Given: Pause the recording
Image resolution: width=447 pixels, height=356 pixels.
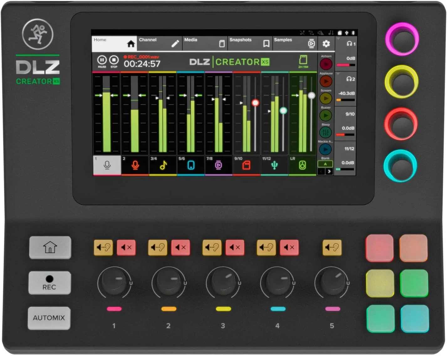Looking at the screenshot, I should click(102, 60).
